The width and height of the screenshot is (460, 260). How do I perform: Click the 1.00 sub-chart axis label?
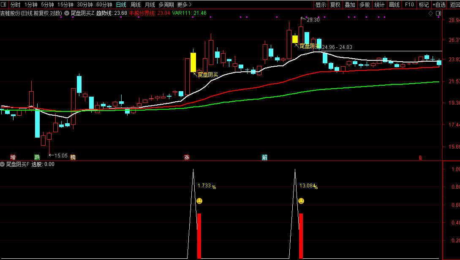coord(456,169)
